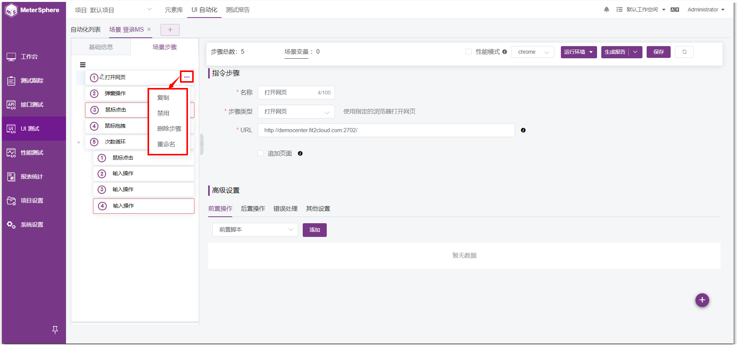Switch to the 后置操作 tab
The width and height of the screenshot is (737, 347).
pos(253,209)
